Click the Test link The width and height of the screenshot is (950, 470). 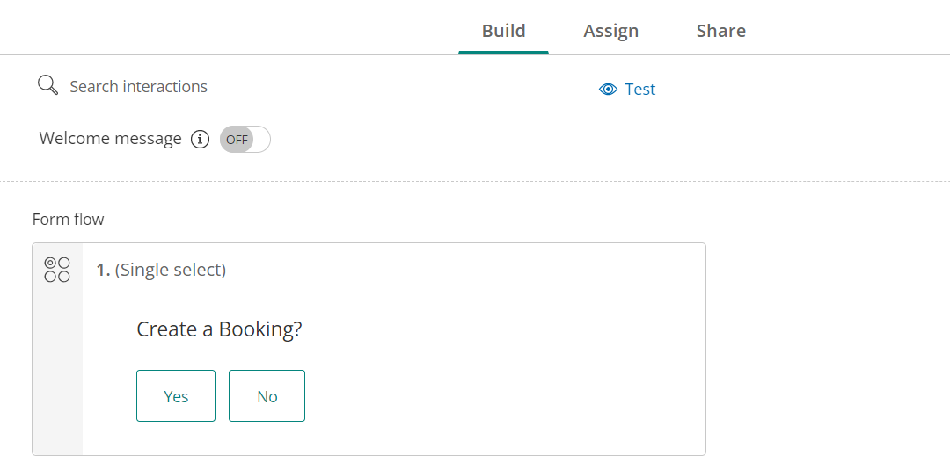coord(639,90)
